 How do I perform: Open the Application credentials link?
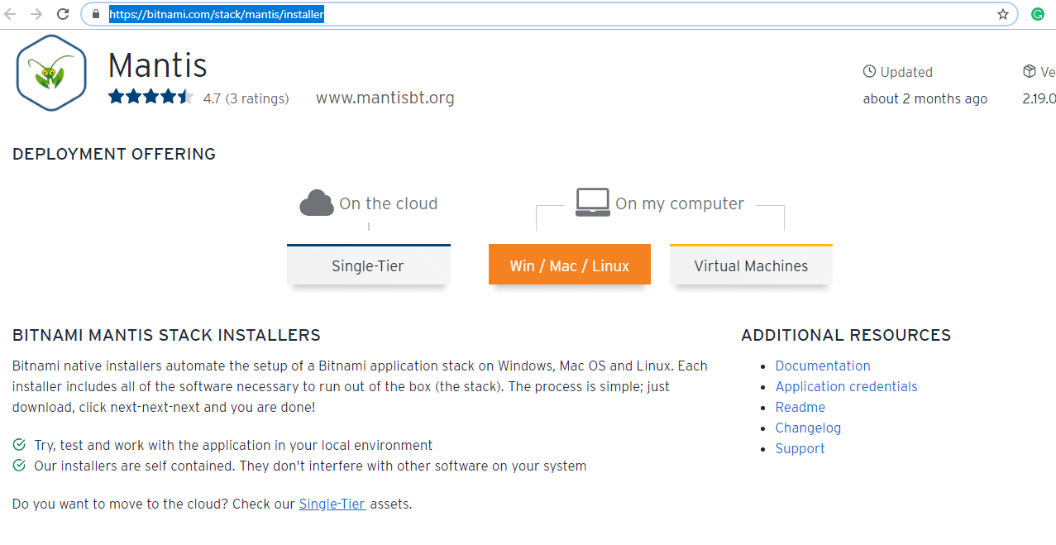tap(847, 386)
